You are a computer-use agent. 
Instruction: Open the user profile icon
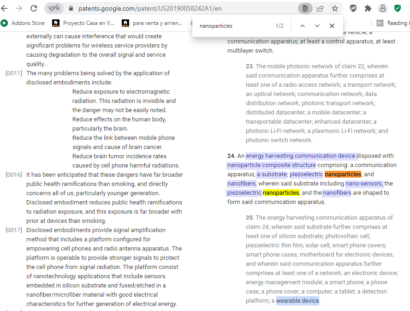tap(383, 8)
